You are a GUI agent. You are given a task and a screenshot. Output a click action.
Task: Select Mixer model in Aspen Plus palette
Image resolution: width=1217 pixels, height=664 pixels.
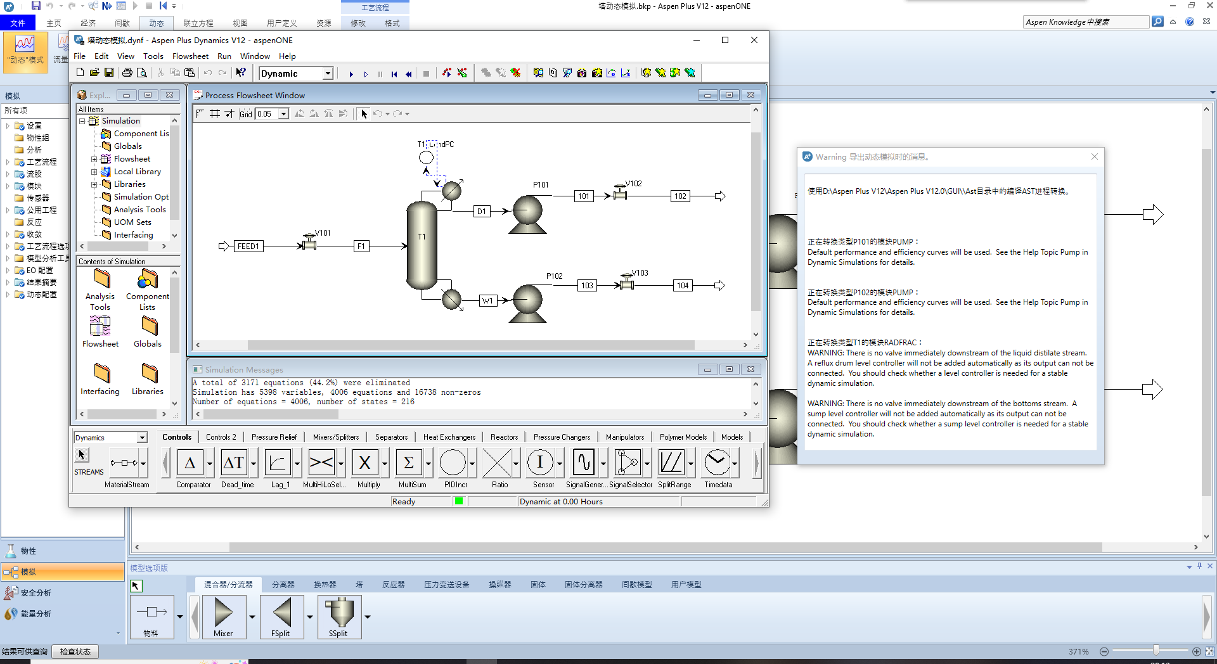[223, 616]
